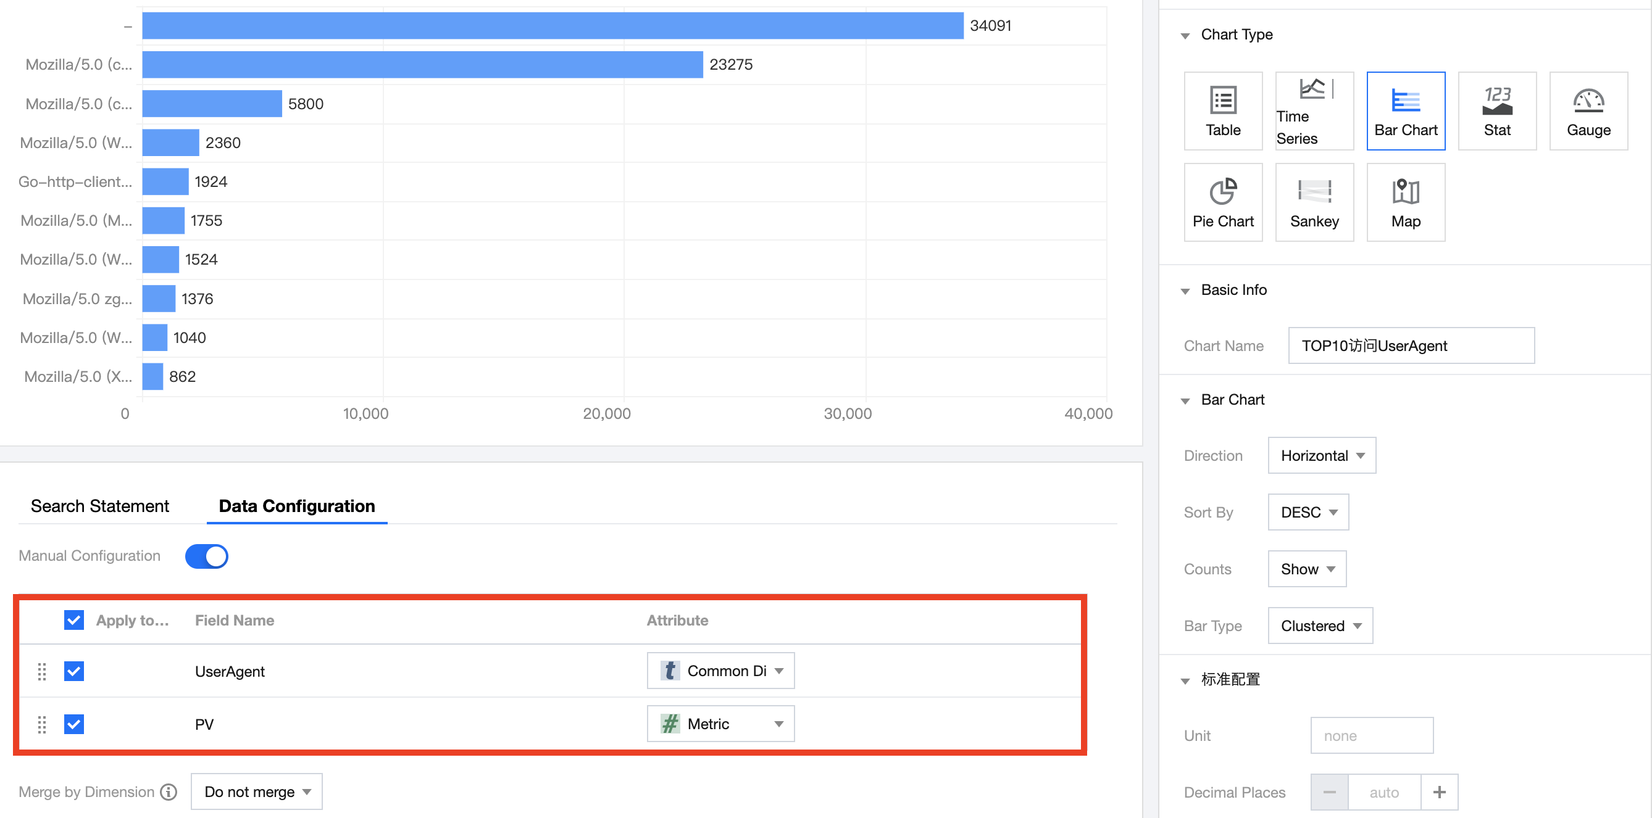Switch to Pie Chart type

pyautogui.click(x=1222, y=202)
